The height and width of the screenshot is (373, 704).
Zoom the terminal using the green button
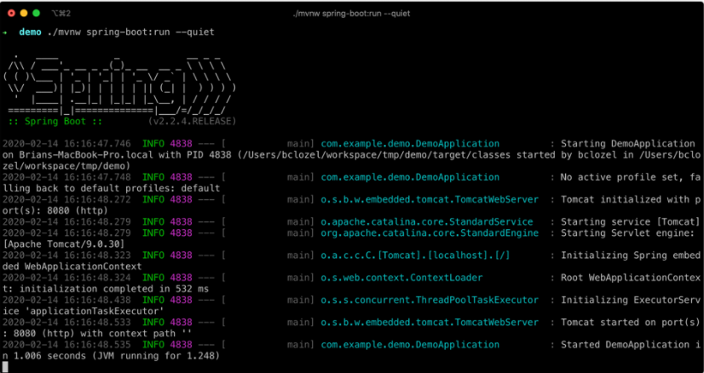click(36, 14)
